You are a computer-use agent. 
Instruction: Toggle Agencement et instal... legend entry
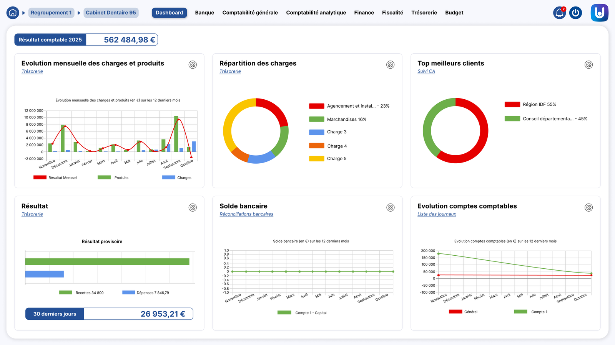(349, 106)
